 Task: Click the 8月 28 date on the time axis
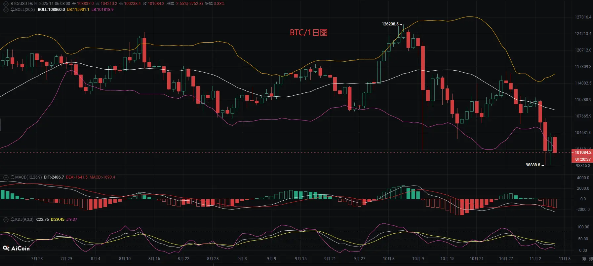[213, 259]
